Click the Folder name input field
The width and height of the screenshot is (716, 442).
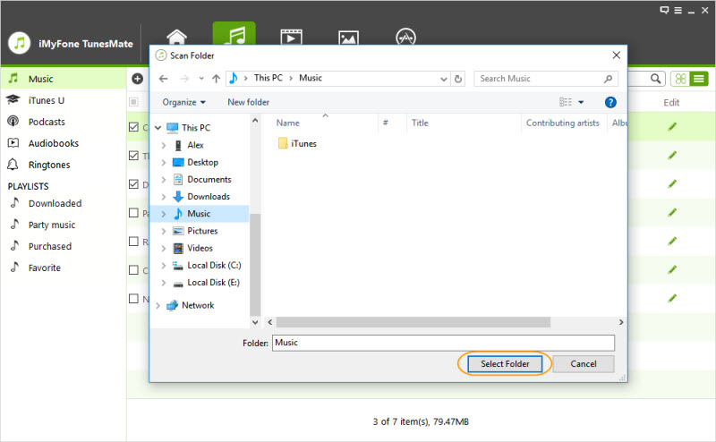[x=443, y=343]
